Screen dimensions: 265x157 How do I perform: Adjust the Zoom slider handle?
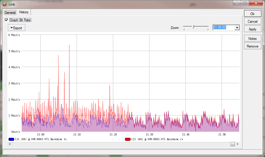(x=193, y=27)
